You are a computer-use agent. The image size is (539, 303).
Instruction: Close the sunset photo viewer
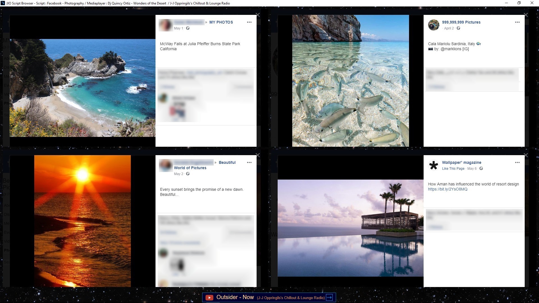(258, 155)
